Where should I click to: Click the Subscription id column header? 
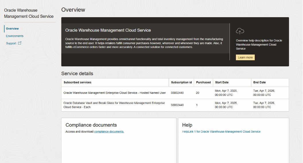click(x=181, y=82)
